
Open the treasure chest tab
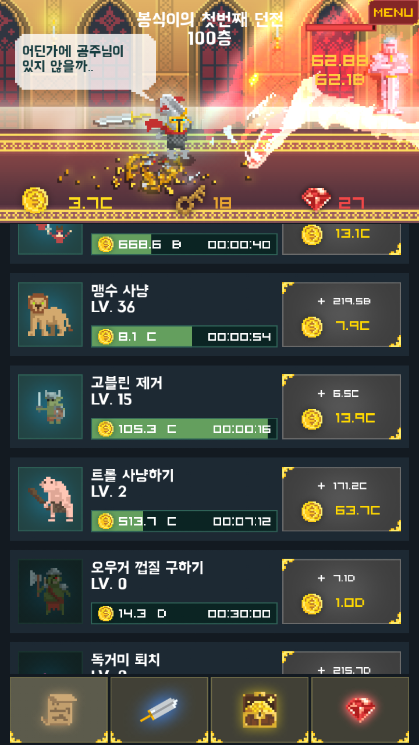tap(260, 710)
